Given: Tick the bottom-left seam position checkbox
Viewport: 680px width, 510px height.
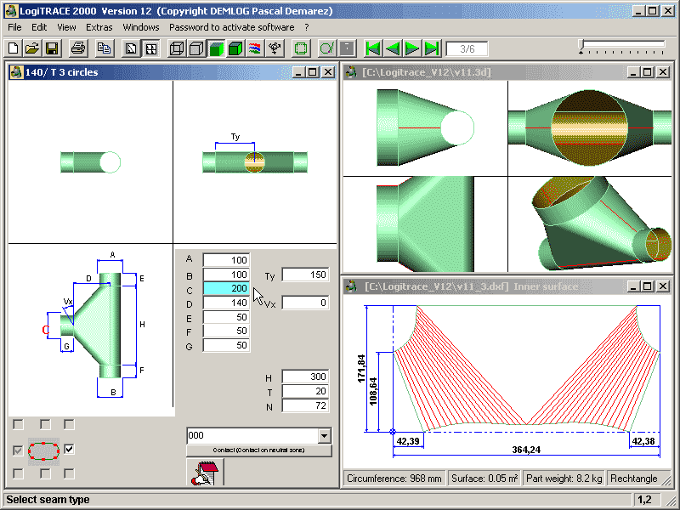Looking at the screenshot, I should coord(18,473).
